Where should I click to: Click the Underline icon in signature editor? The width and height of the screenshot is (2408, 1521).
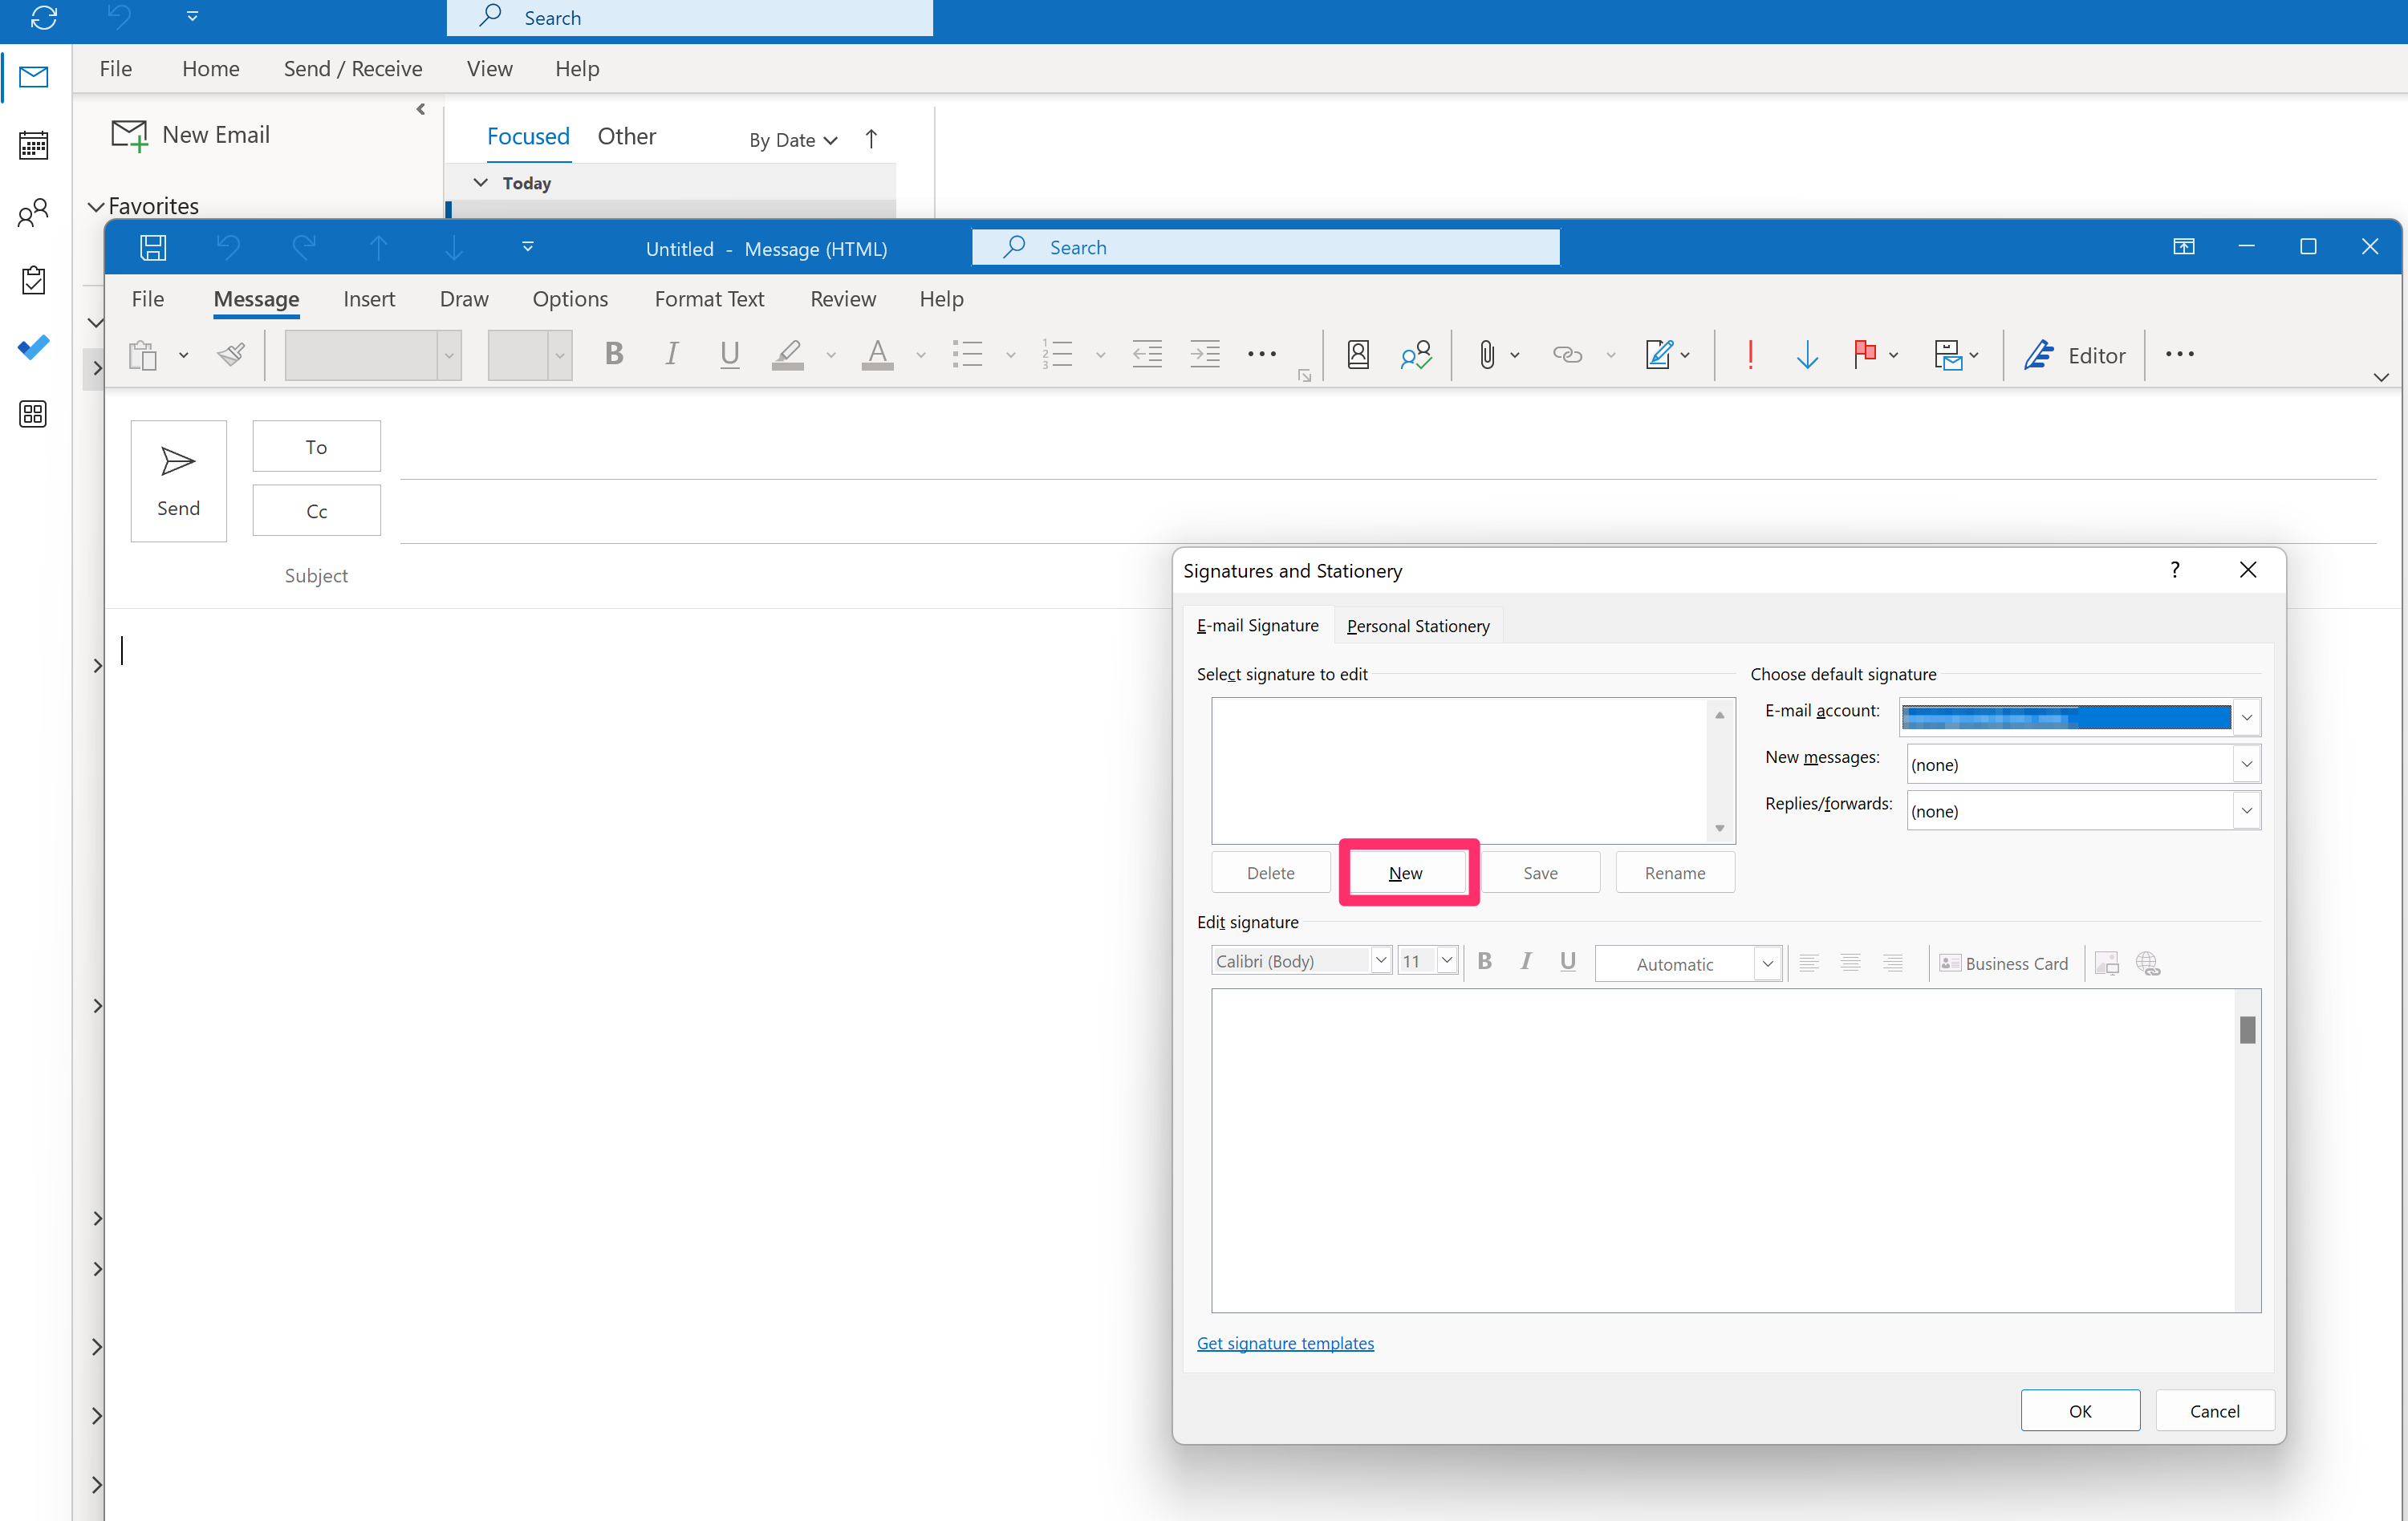[x=1565, y=962]
